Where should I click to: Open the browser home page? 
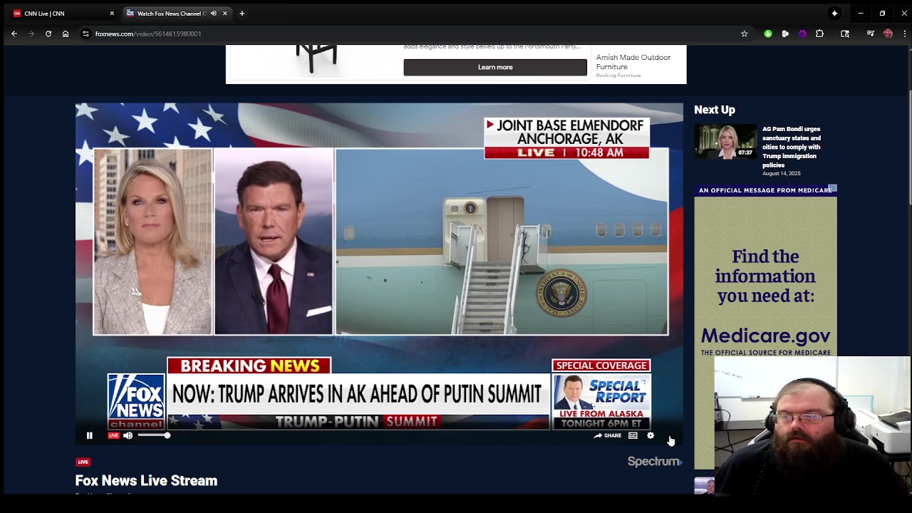pyautogui.click(x=66, y=33)
